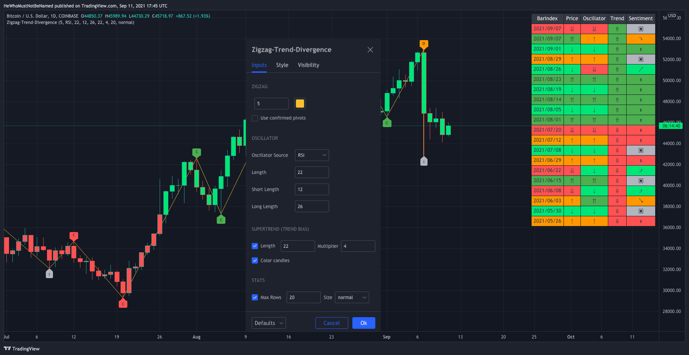The height and width of the screenshot is (355, 689).
Task: Click the grey I pivot label near July 6
Action: click(x=49, y=274)
